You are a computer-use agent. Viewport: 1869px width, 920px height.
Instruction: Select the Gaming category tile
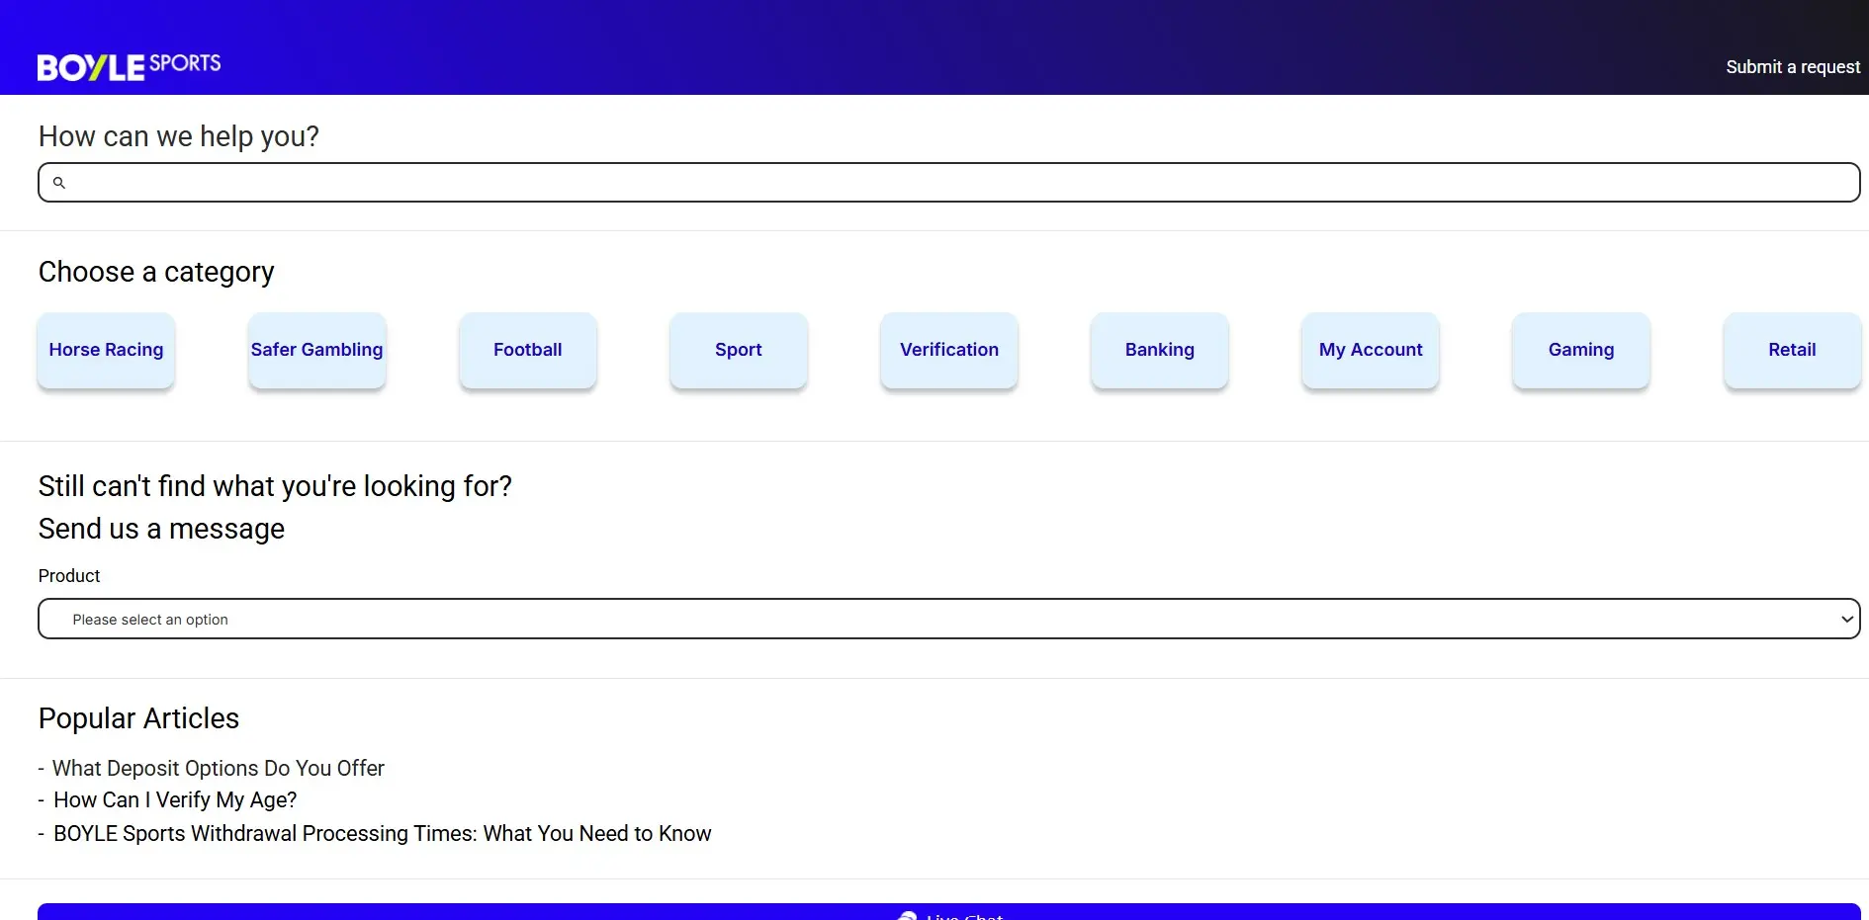tap(1580, 350)
